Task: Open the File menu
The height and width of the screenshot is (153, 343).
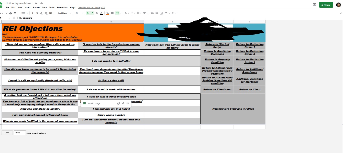Action: click(x=7, y=8)
